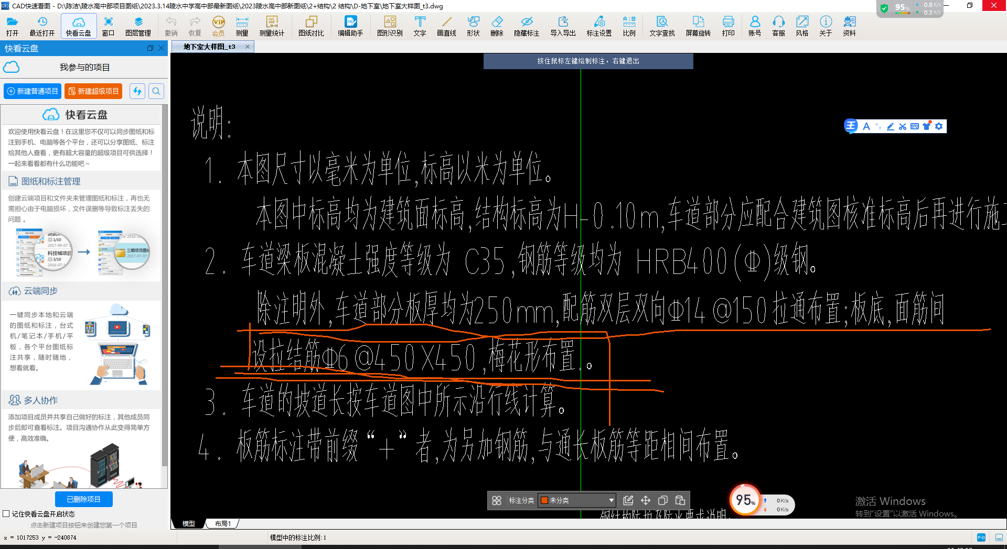1007x549 pixels.
Task: Toggle punctuation mode in the input method bar
Action: [x=879, y=126]
